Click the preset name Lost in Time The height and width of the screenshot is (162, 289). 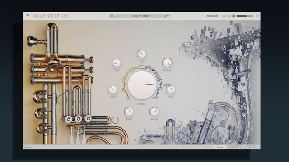141,16
